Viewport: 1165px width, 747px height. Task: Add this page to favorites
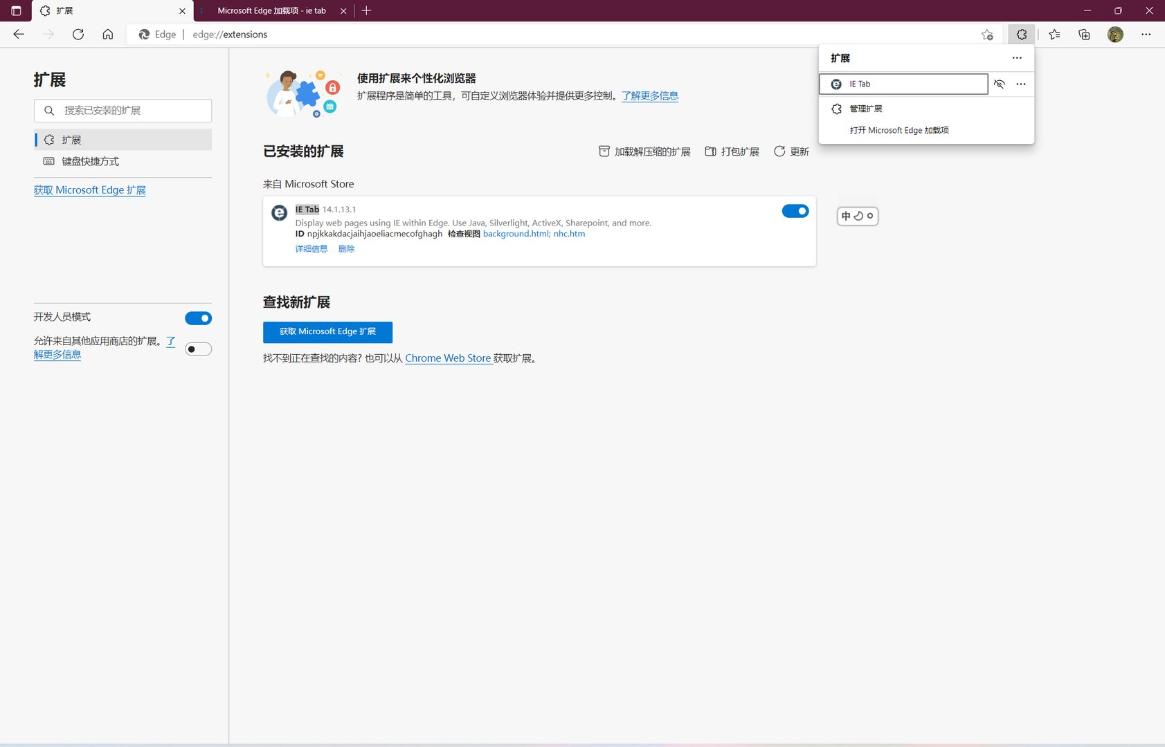987,35
